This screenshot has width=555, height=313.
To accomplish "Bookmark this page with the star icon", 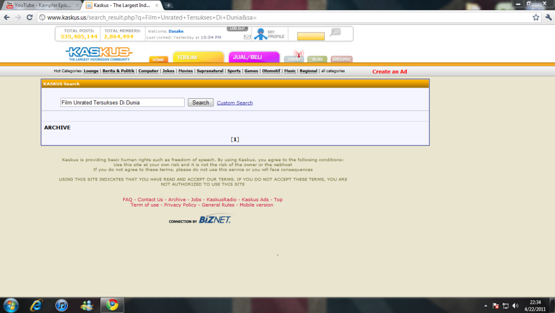I will click(536, 17).
